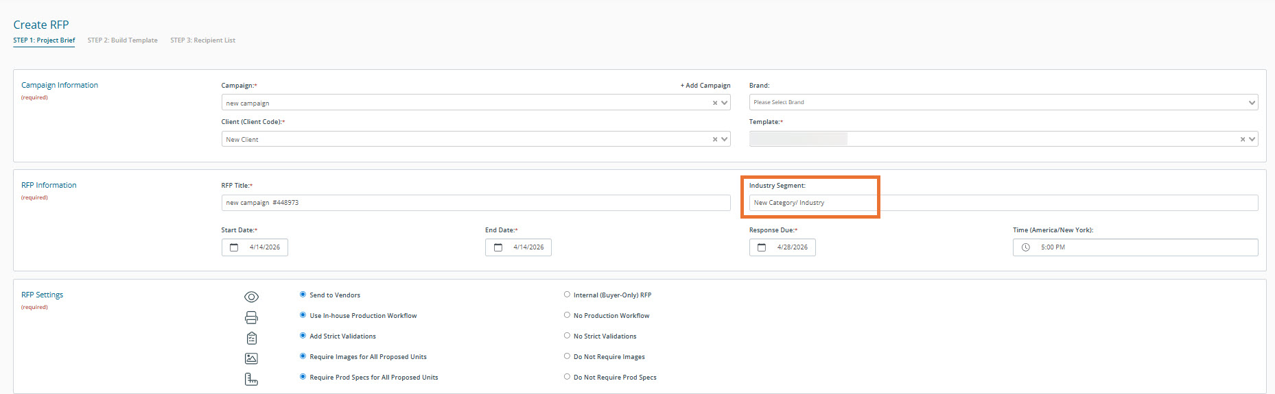The height and width of the screenshot is (394, 1275).
Task: Expand the Campaign dropdown arrow
Action: click(724, 103)
